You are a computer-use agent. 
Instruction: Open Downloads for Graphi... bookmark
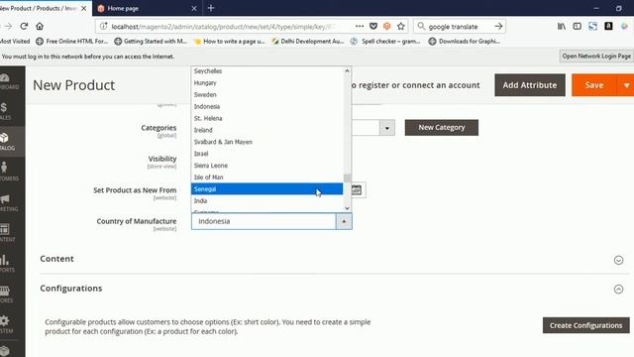pos(465,41)
